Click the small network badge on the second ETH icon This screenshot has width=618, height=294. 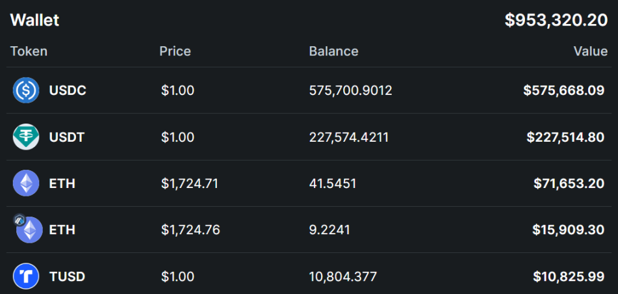coord(19,221)
